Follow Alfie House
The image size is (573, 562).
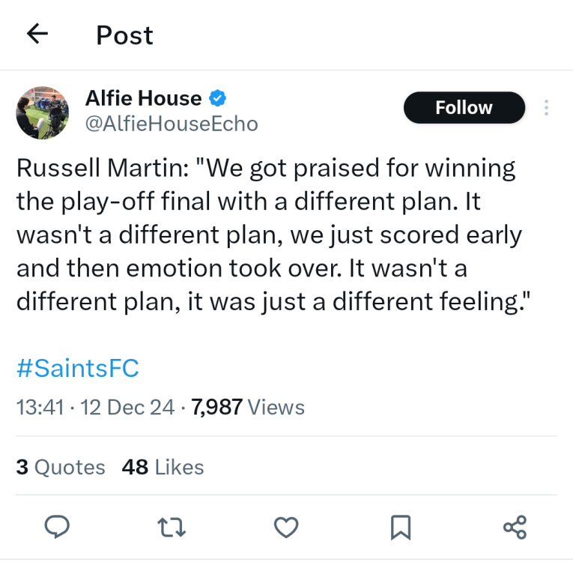[x=464, y=108]
